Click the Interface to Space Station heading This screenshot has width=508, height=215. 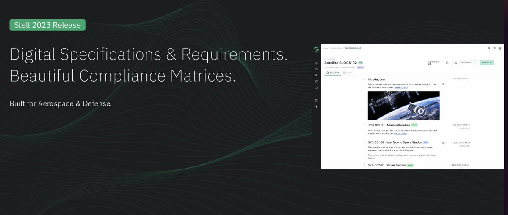(x=404, y=142)
